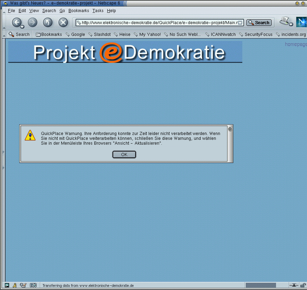Open the Slashdot bookmark

[x=99, y=35]
